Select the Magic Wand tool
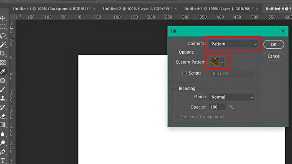The height and width of the screenshot is (164, 292). [3, 45]
